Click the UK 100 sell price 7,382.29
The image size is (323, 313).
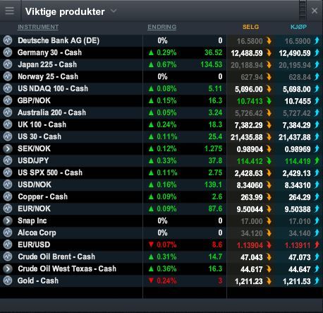click(249, 125)
